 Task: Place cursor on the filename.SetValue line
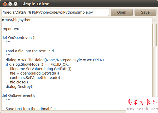(41, 69)
